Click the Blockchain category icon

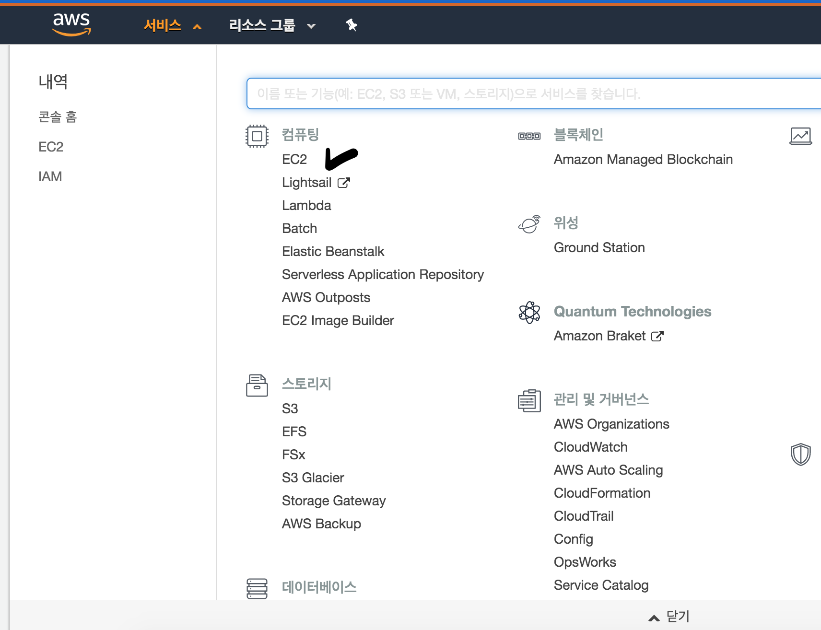[x=529, y=136]
